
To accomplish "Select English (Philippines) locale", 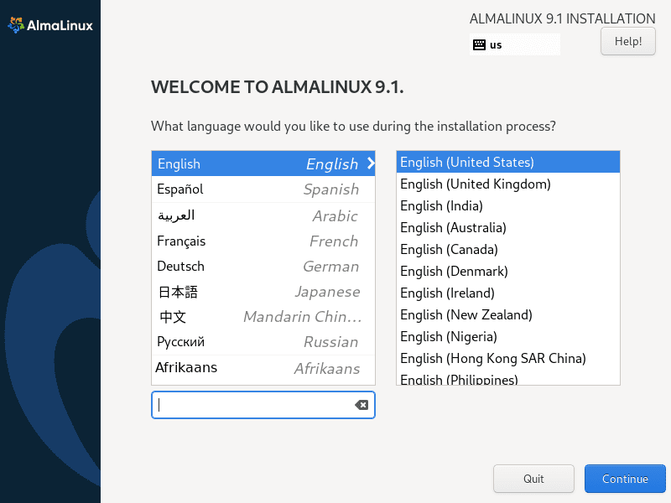I will [508, 379].
